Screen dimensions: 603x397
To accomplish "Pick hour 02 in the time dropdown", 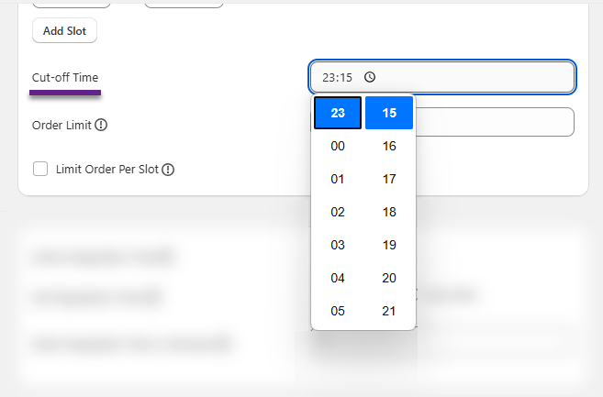I will tap(338, 212).
